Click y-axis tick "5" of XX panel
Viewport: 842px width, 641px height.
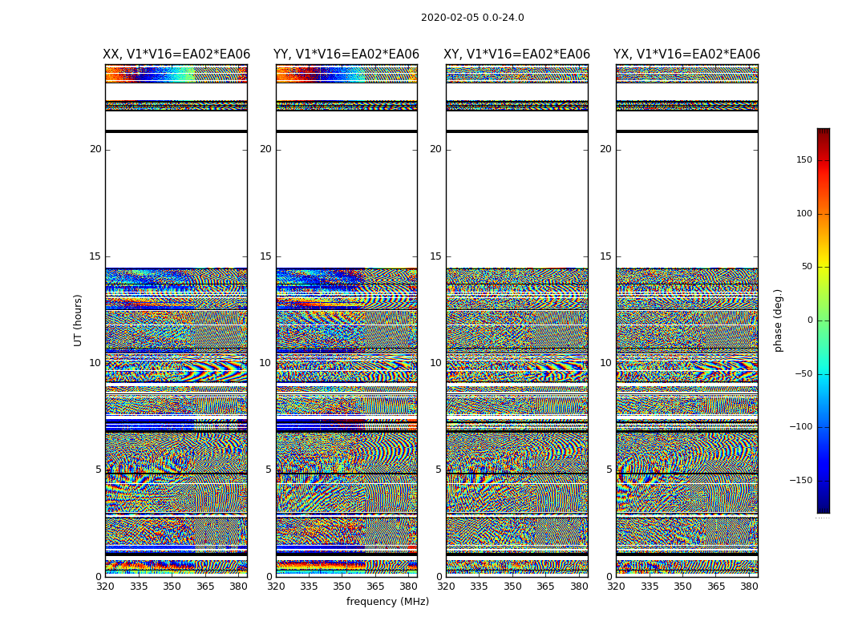[99, 470]
